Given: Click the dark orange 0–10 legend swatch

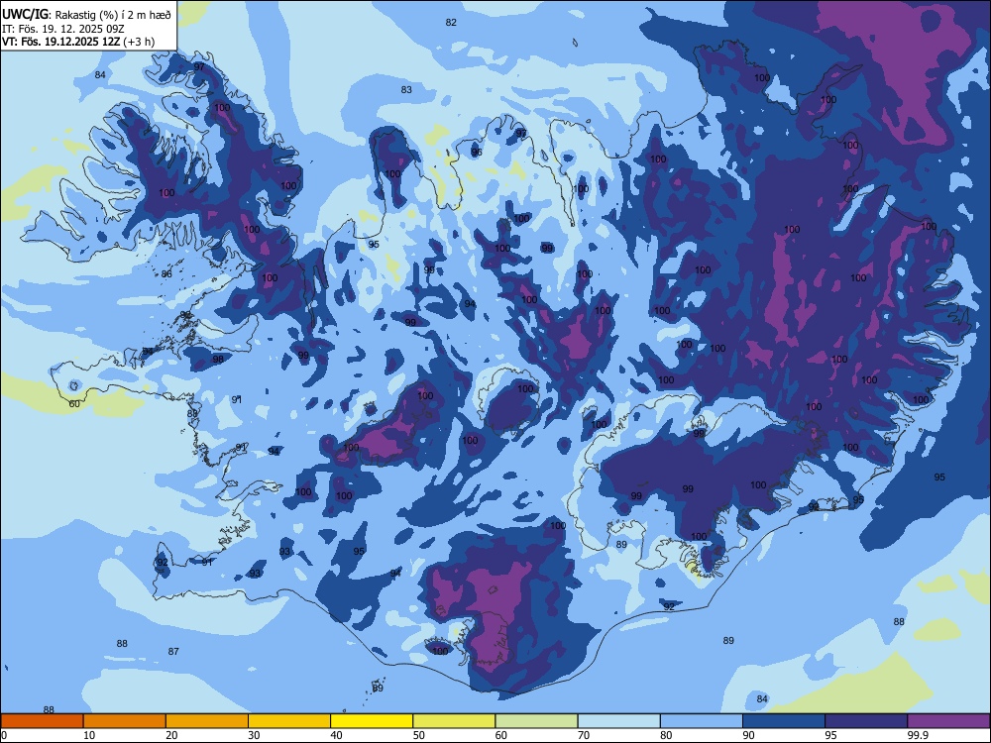Looking at the screenshot, I should [42, 721].
